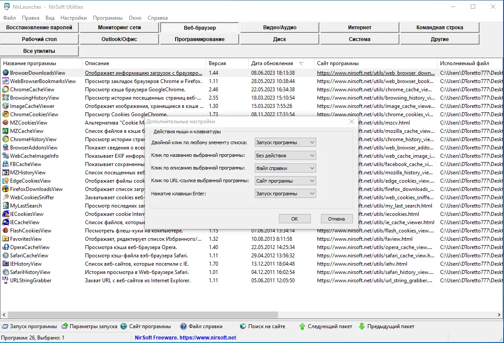Click the horizontal scrollbar right arrow
The width and height of the screenshot is (504, 343).
pyautogui.click(x=500, y=315)
